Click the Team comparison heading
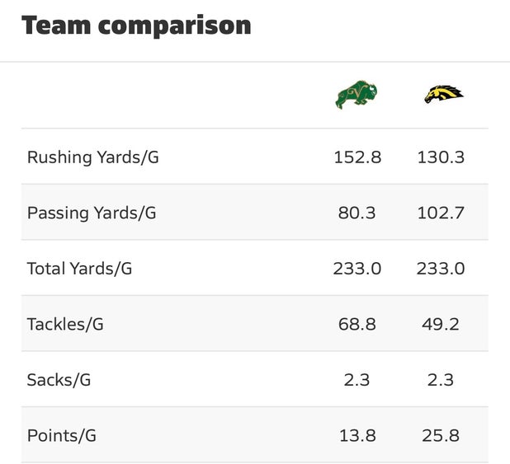Viewport: 510px width, 464px height. tap(136, 26)
